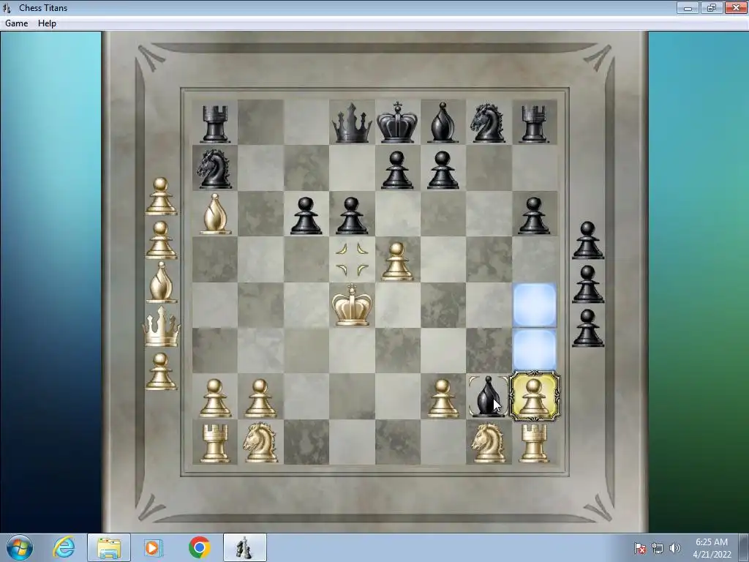This screenshot has width=749, height=562.
Task: Deselect the highlighted white pawn on h2
Action: [x=534, y=397]
